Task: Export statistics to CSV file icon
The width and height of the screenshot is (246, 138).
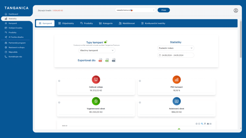Action: tap(114, 60)
